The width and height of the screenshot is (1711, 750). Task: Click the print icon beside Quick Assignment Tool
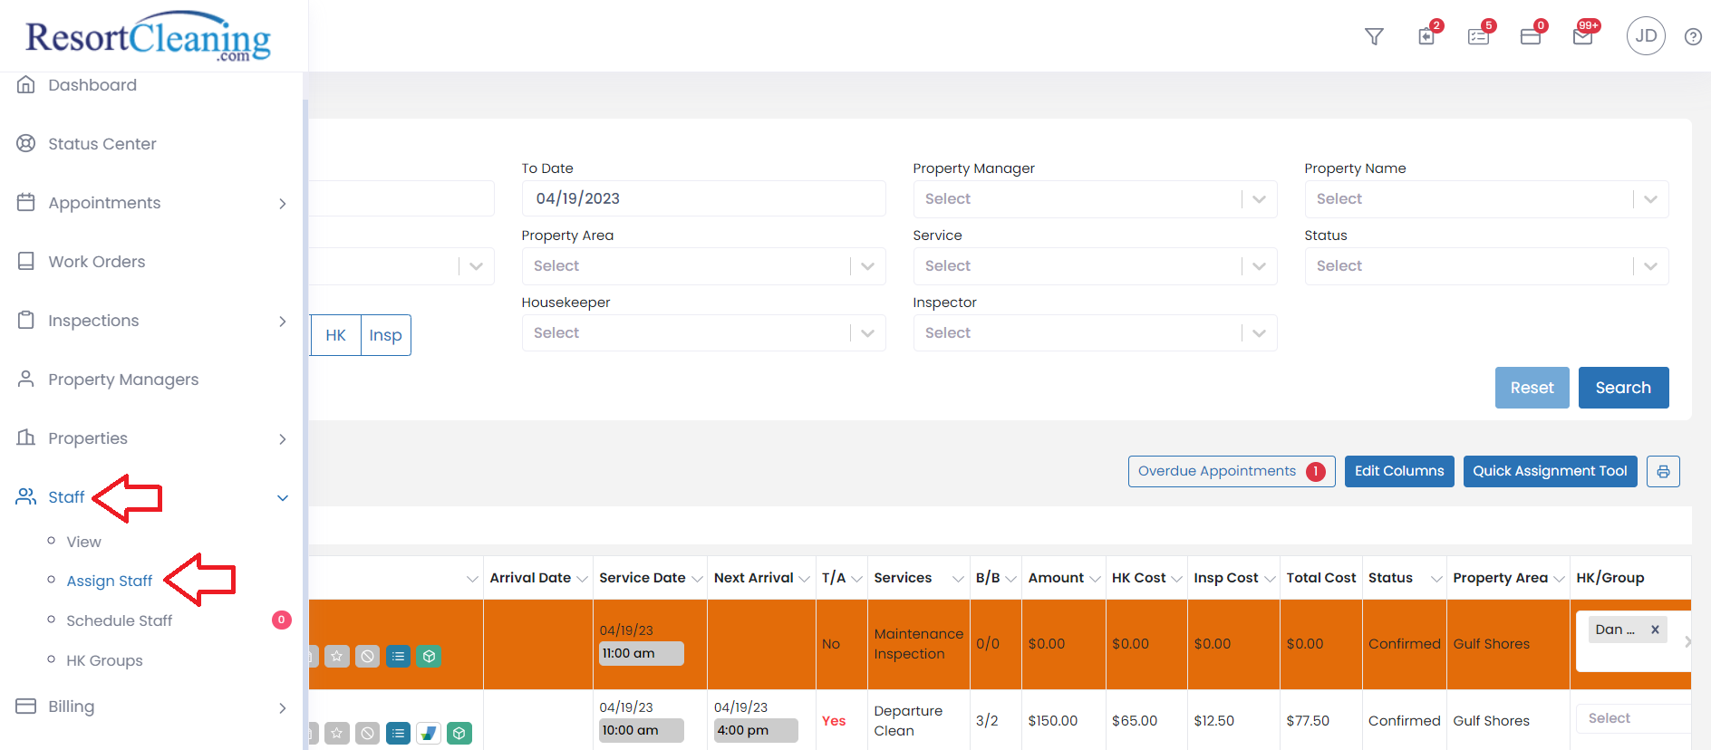1663,471
